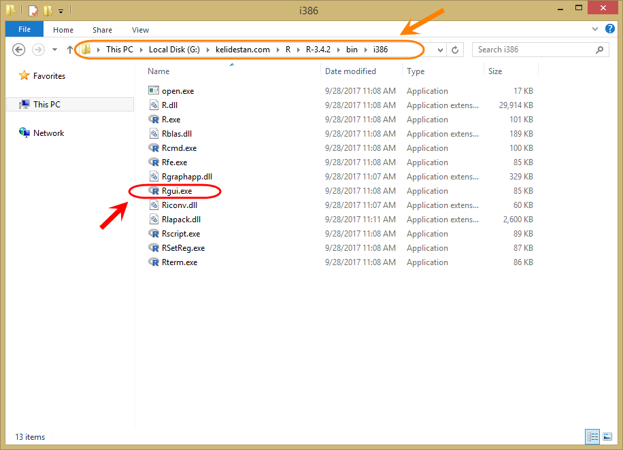Select This PC in navigation pane
623x450 pixels.
click(x=70, y=105)
